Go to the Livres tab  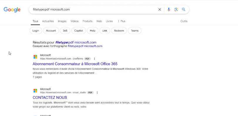pyautogui.click(x=109, y=21)
